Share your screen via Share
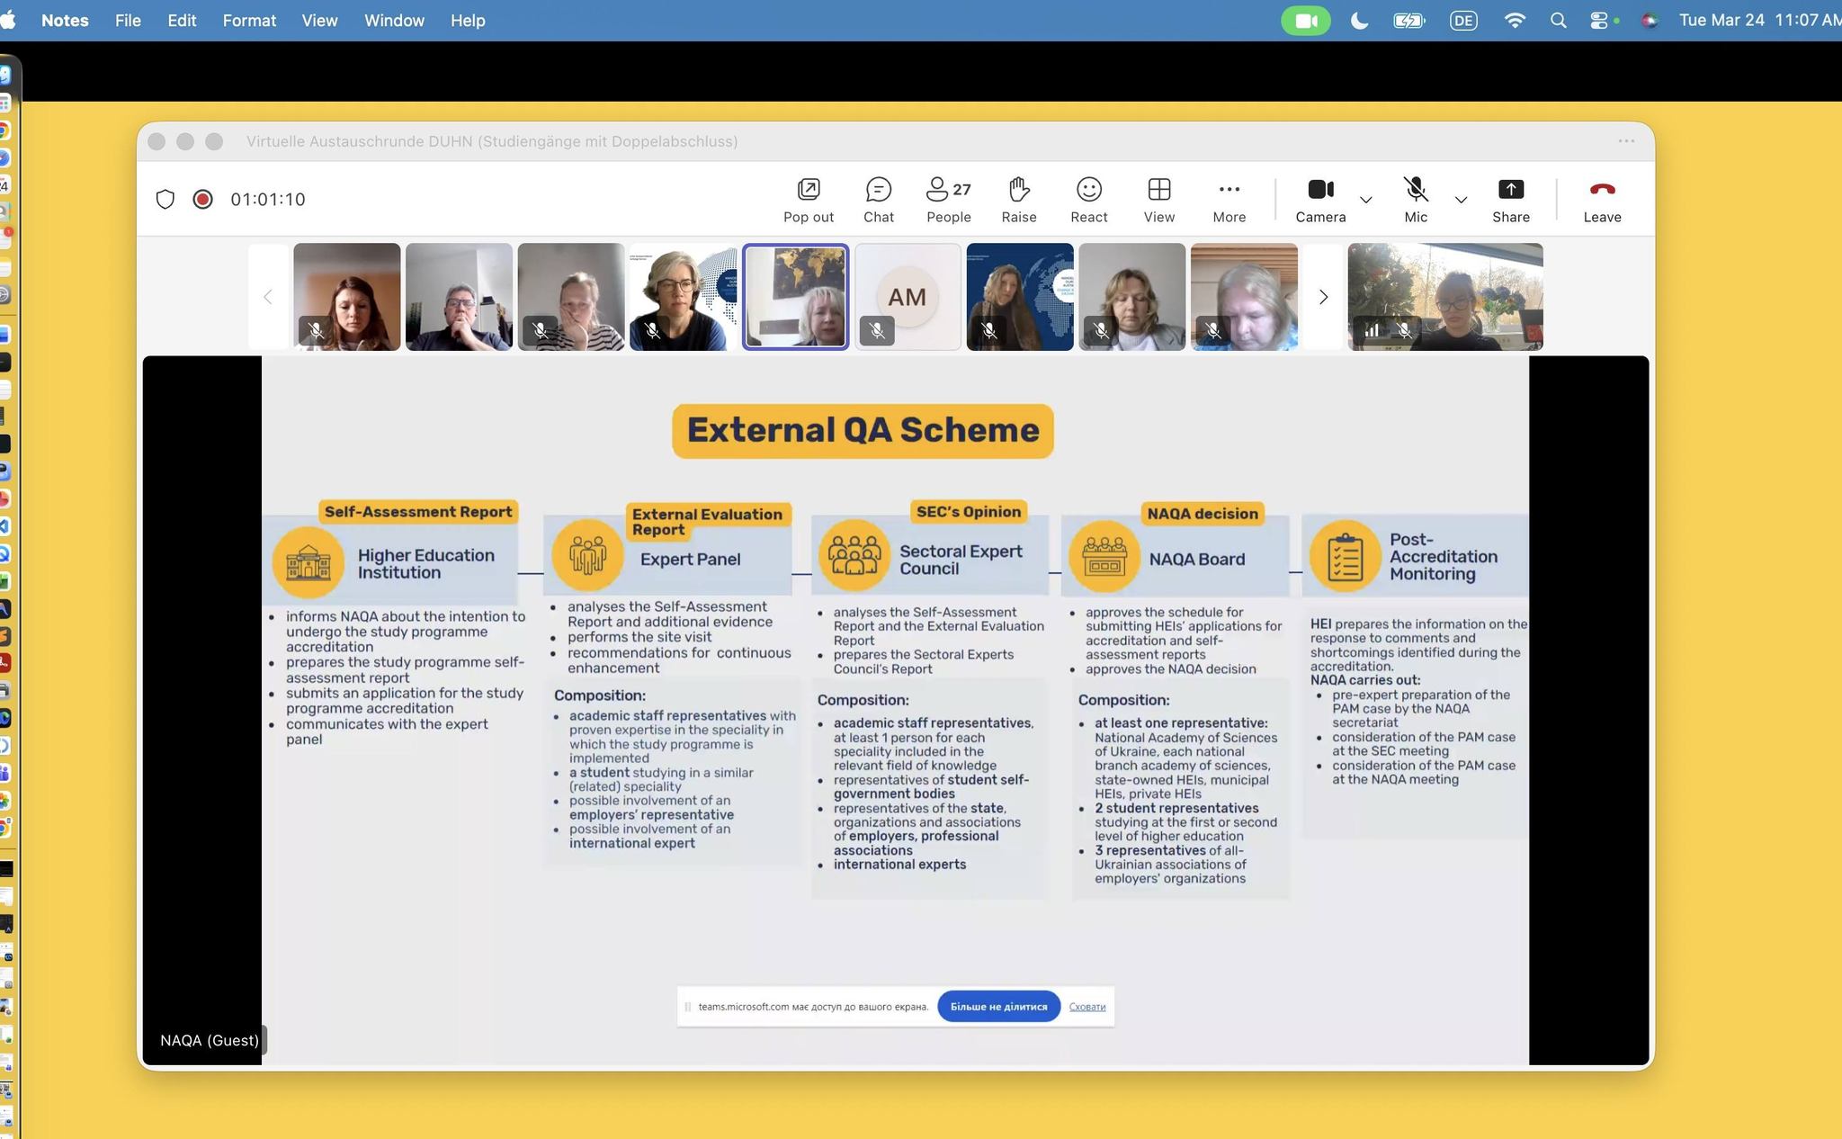Screen dimensions: 1842x1139 click(1510, 200)
